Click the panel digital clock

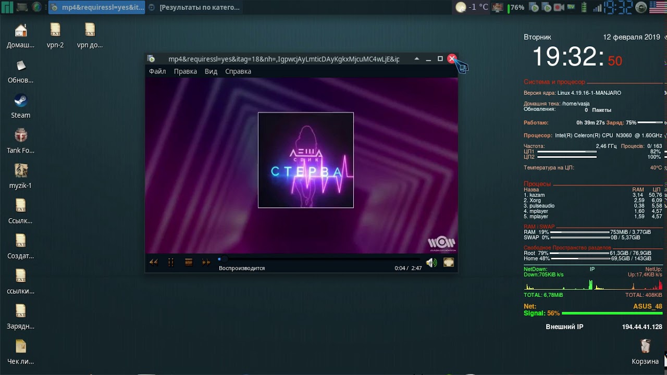(618, 7)
